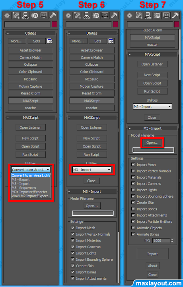Select M3 - Sequences from dropdown list
The width and height of the screenshot is (183, 287).
click(x=31, y=188)
